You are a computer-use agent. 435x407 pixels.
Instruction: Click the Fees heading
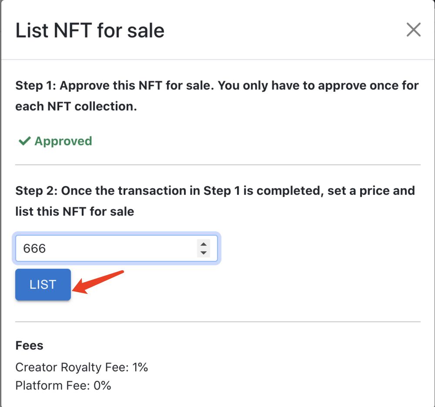coord(29,346)
